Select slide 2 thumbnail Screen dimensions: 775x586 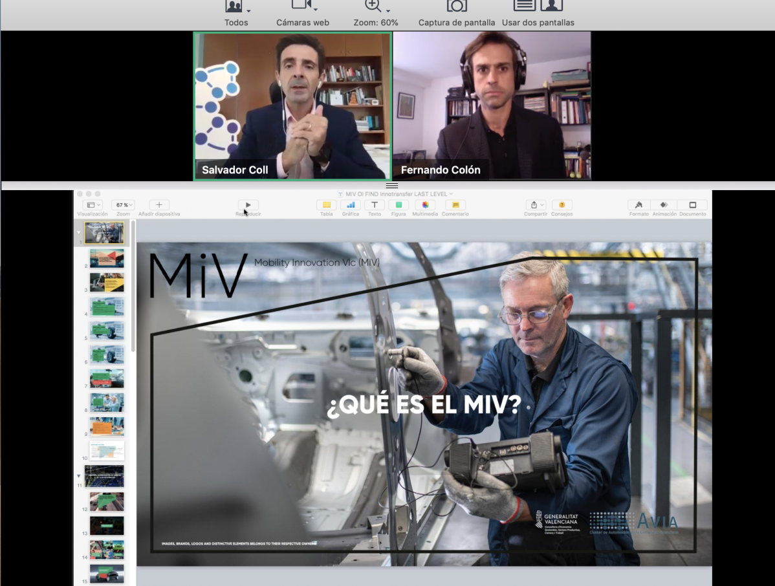(107, 259)
